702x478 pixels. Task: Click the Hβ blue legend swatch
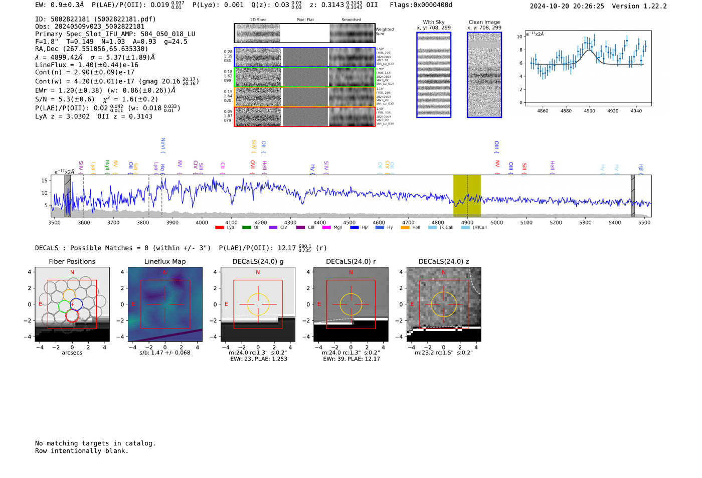point(355,228)
